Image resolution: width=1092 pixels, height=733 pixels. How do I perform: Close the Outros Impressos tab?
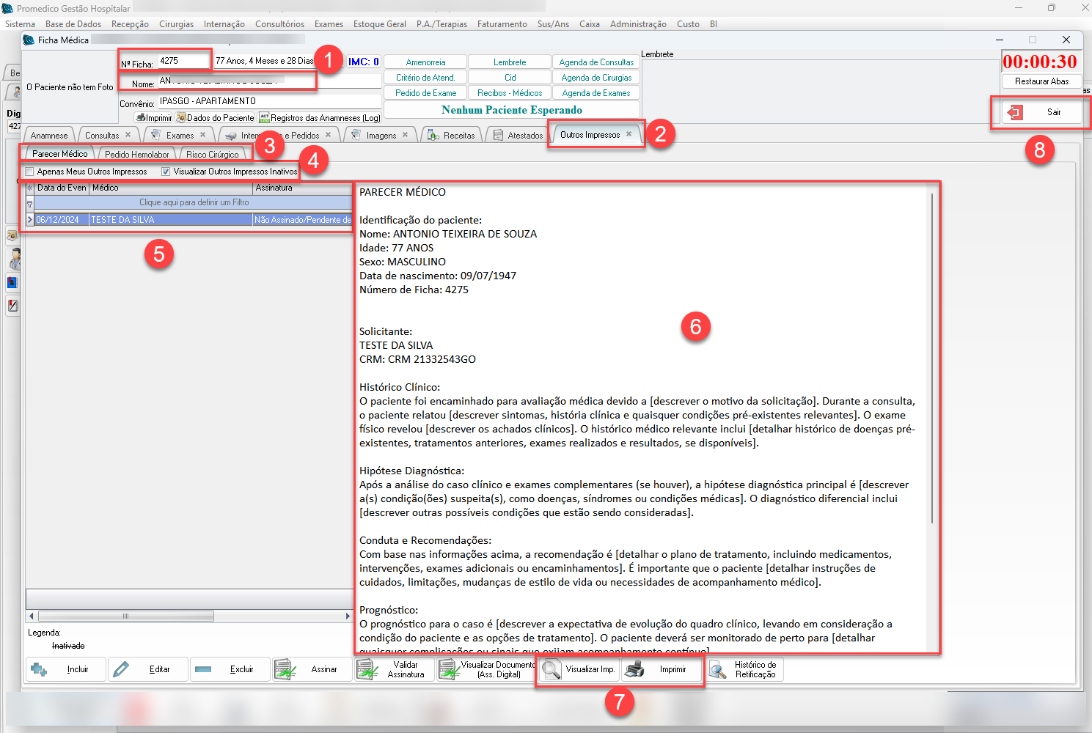point(629,134)
